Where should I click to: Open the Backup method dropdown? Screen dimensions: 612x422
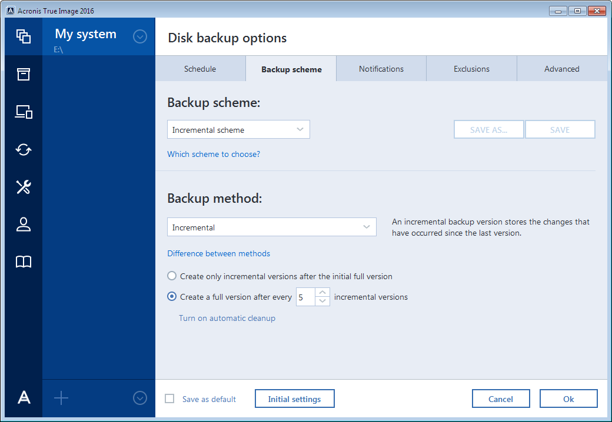tap(271, 226)
